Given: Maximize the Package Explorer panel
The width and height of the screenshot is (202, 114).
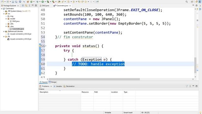Looking at the screenshot, I should pyautogui.click(x=36, y=6).
